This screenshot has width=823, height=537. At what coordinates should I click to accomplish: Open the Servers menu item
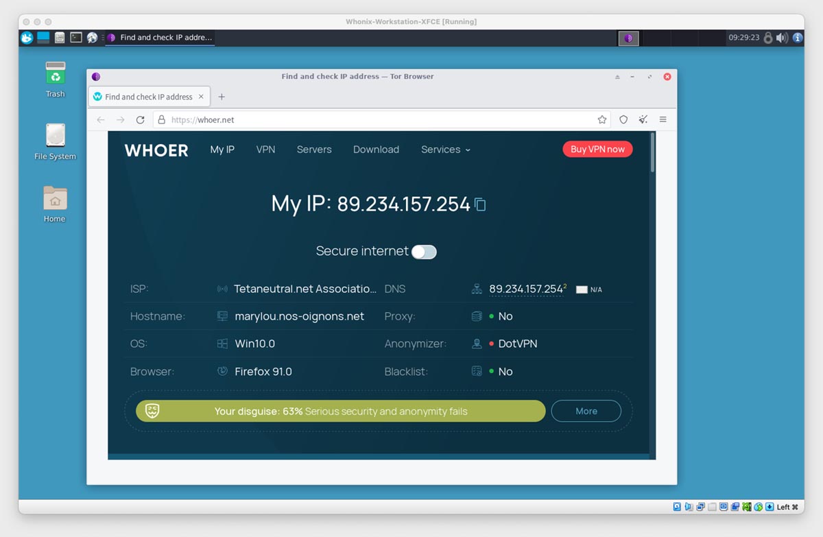pyautogui.click(x=314, y=150)
